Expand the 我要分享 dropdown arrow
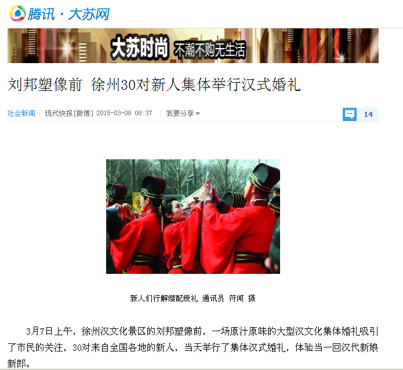The height and width of the screenshot is (370, 403). [x=198, y=113]
